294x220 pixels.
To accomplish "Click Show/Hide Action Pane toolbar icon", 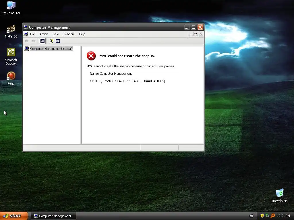I will 58,41.
